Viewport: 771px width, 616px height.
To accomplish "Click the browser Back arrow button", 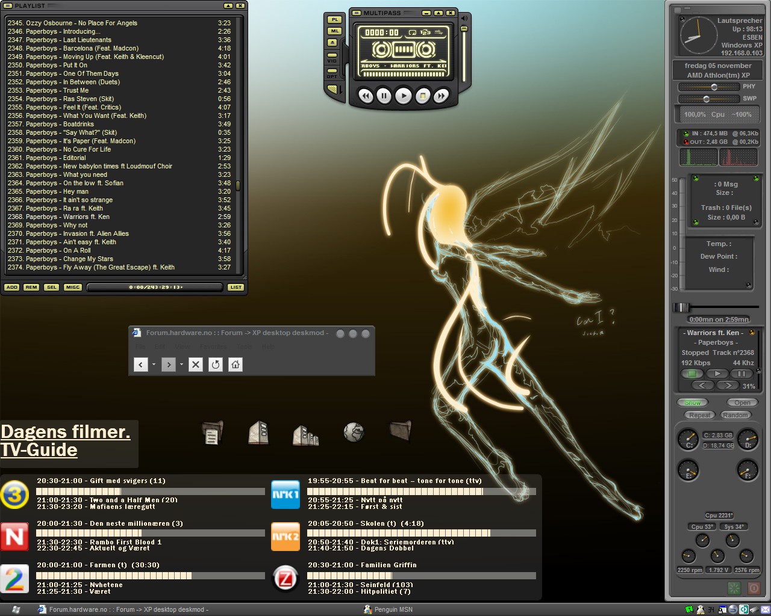I will point(140,365).
